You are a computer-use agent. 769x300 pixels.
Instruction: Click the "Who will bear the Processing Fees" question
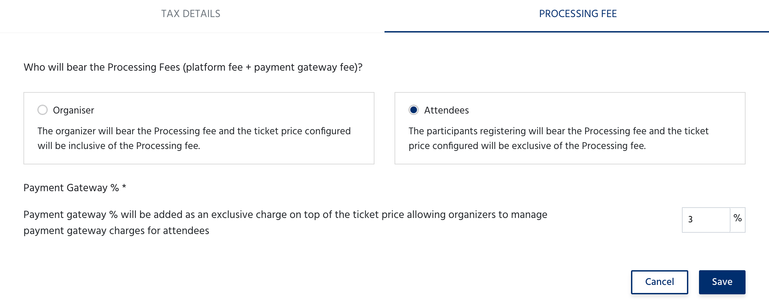tap(193, 67)
